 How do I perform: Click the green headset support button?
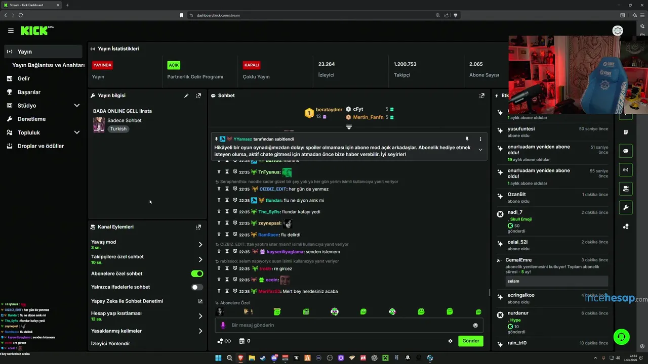(x=621, y=337)
